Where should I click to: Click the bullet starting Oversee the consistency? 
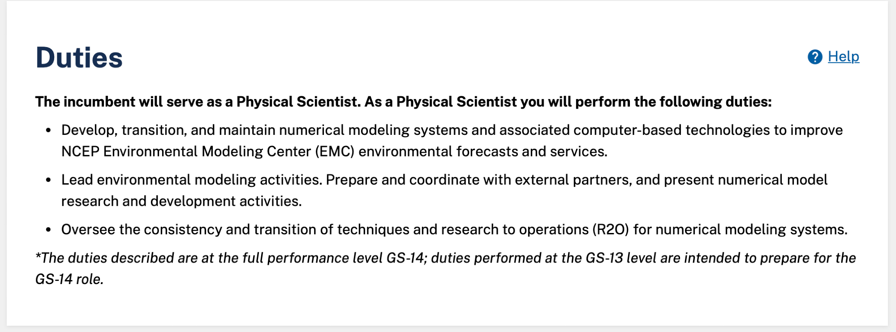point(454,229)
